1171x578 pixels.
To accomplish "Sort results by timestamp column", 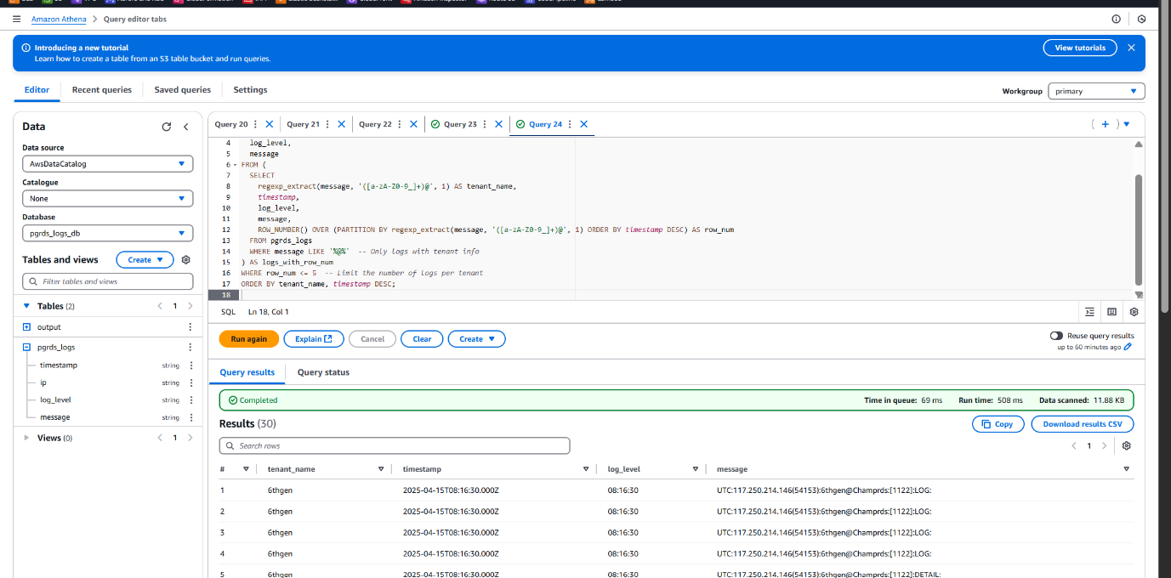I will 586,469.
